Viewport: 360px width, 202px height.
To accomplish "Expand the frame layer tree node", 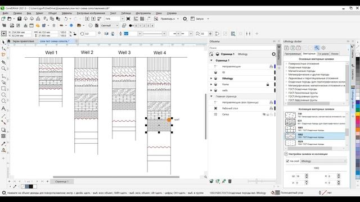I will (x=211, y=84).
